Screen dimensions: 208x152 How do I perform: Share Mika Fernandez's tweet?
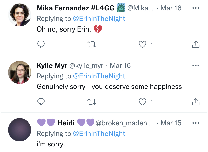pyautogui.click(x=195, y=45)
